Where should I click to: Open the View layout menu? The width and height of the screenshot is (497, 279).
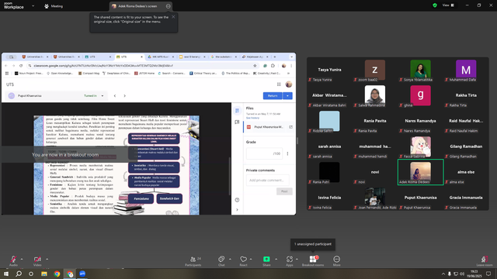[x=448, y=5]
